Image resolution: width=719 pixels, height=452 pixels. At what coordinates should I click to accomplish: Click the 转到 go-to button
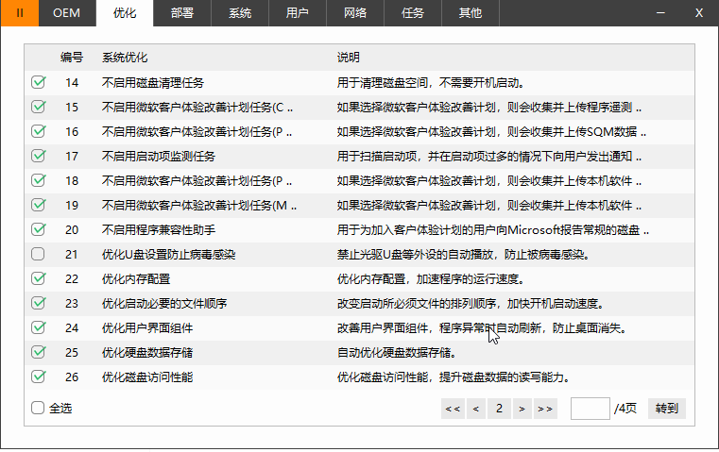pyautogui.click(x=666, y=409)
